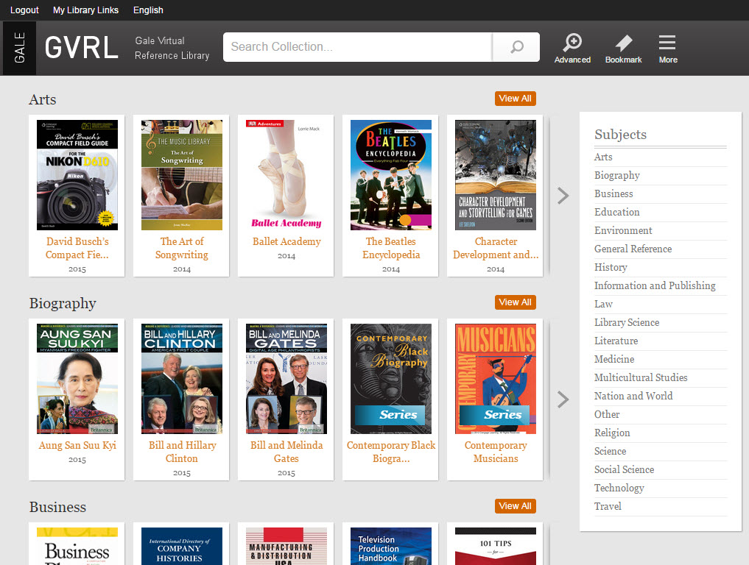Viewport: 749px width, 565px height.
Task: Open Ballet Academy book cover
Action: click(286, 175)
